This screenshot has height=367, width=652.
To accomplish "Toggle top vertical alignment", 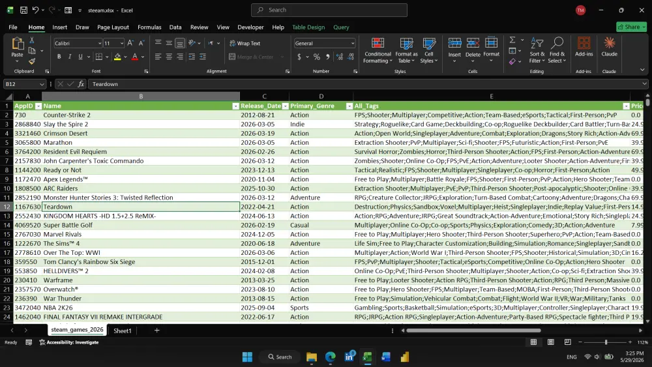I will point(158,43).
